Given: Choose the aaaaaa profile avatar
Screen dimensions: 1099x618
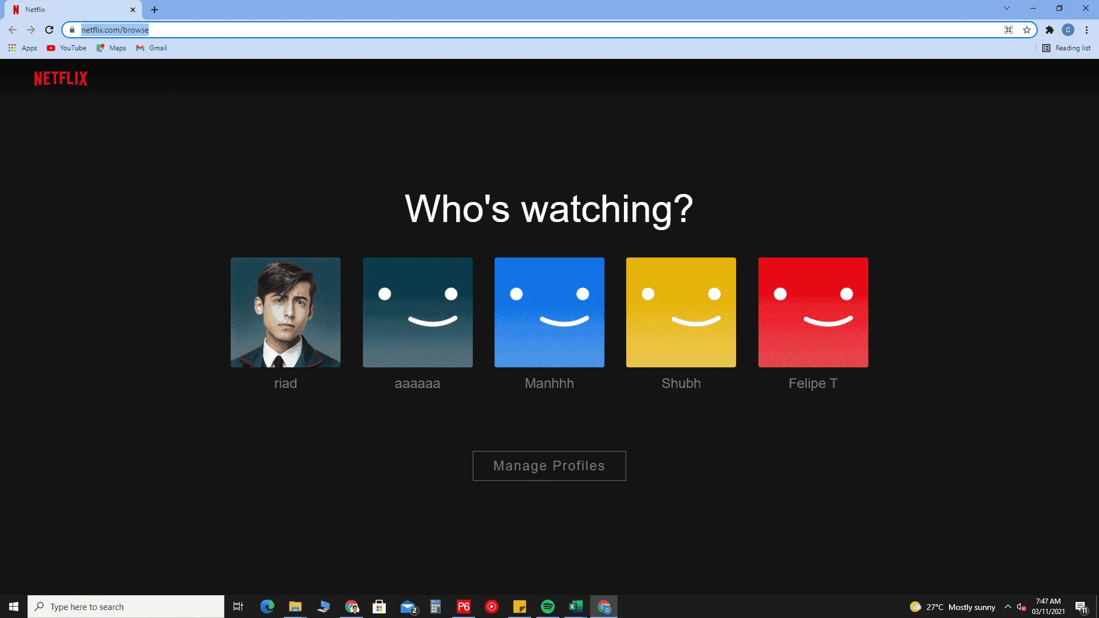Looking at the screenshot, I should click(418, 312).
